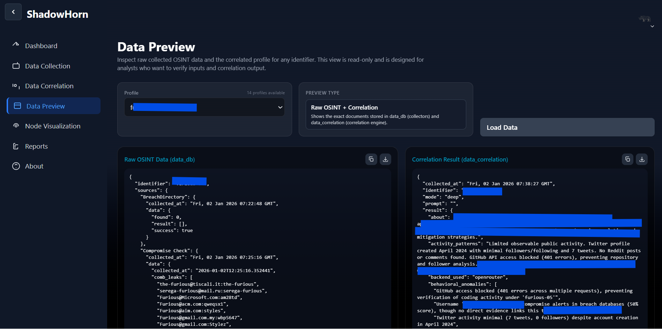Download the Raw OSINT Data JSON
The width and height of the screenshot is (662, 329).
coord(385,159)
